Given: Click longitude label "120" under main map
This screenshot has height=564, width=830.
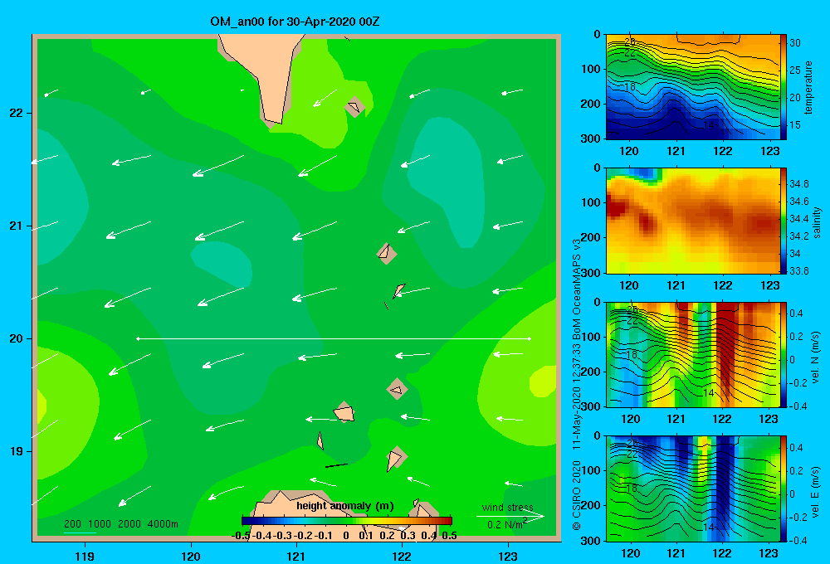Looking at the screenshot, I should tap(191, 556).
